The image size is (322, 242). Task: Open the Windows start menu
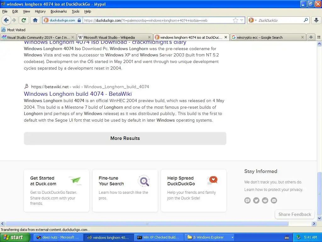(15, 237)
